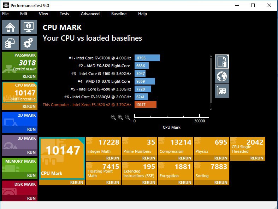Image resolution: width=278 pixels, height=209 pixels.
Task: Open the Home dashboard icon
Action: coord(10,27)
